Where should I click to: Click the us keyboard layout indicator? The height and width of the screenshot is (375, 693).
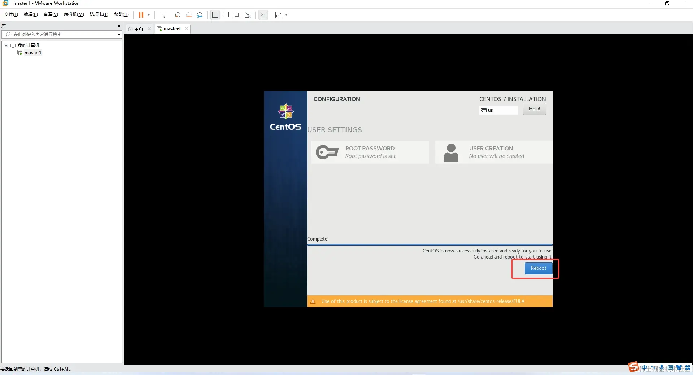498,110
